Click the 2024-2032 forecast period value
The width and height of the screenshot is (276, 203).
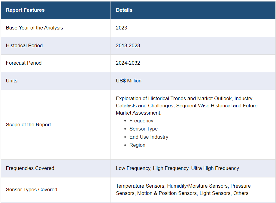128,63
